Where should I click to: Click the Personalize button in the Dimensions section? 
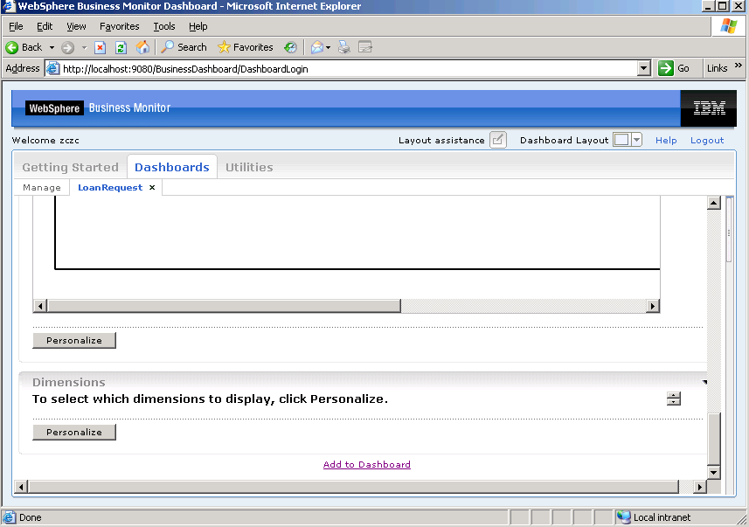pos(74,432)
